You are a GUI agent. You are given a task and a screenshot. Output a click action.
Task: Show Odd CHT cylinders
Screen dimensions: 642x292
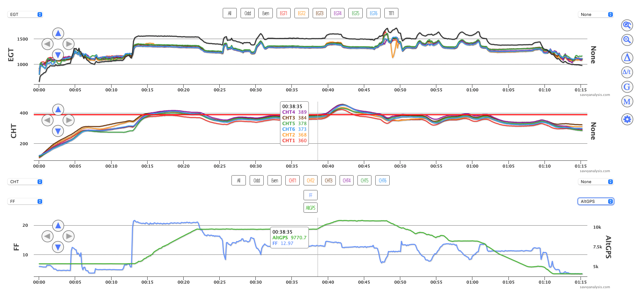[256, 181]
